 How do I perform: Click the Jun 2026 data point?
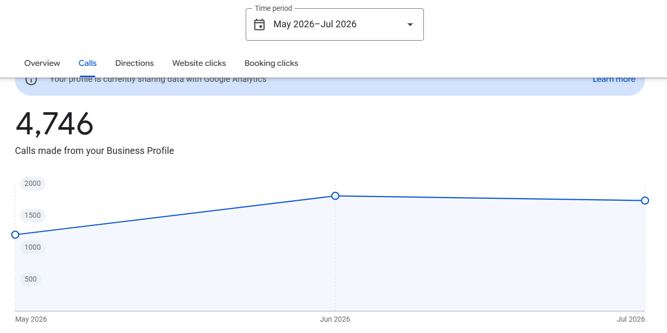click(335, 196)
